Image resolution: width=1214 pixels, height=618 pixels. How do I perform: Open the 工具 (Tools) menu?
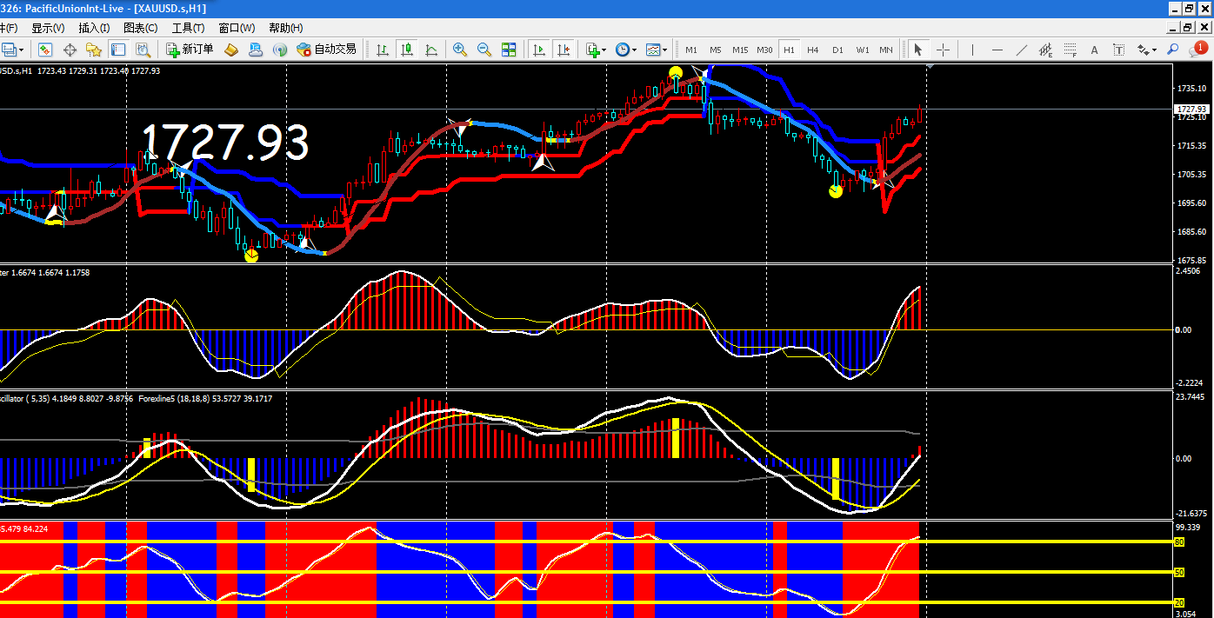[188, 28]
